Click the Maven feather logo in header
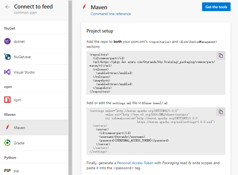 point(84,7)
